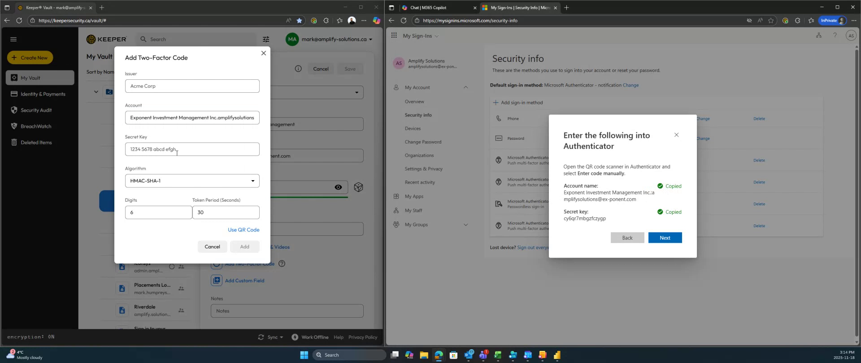This screenshot has width=861, height=363.
Task: Open Identity & Payments in Keeper sidebar
Action: point(40,94)
